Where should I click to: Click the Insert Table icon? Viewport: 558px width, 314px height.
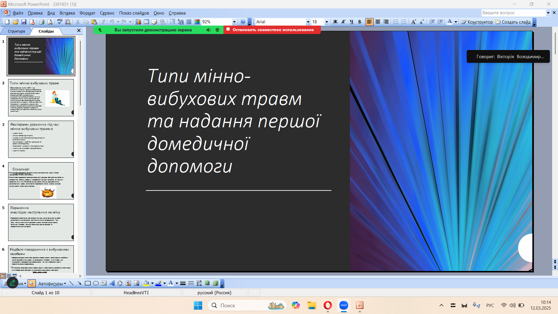(x=146, y=22)
